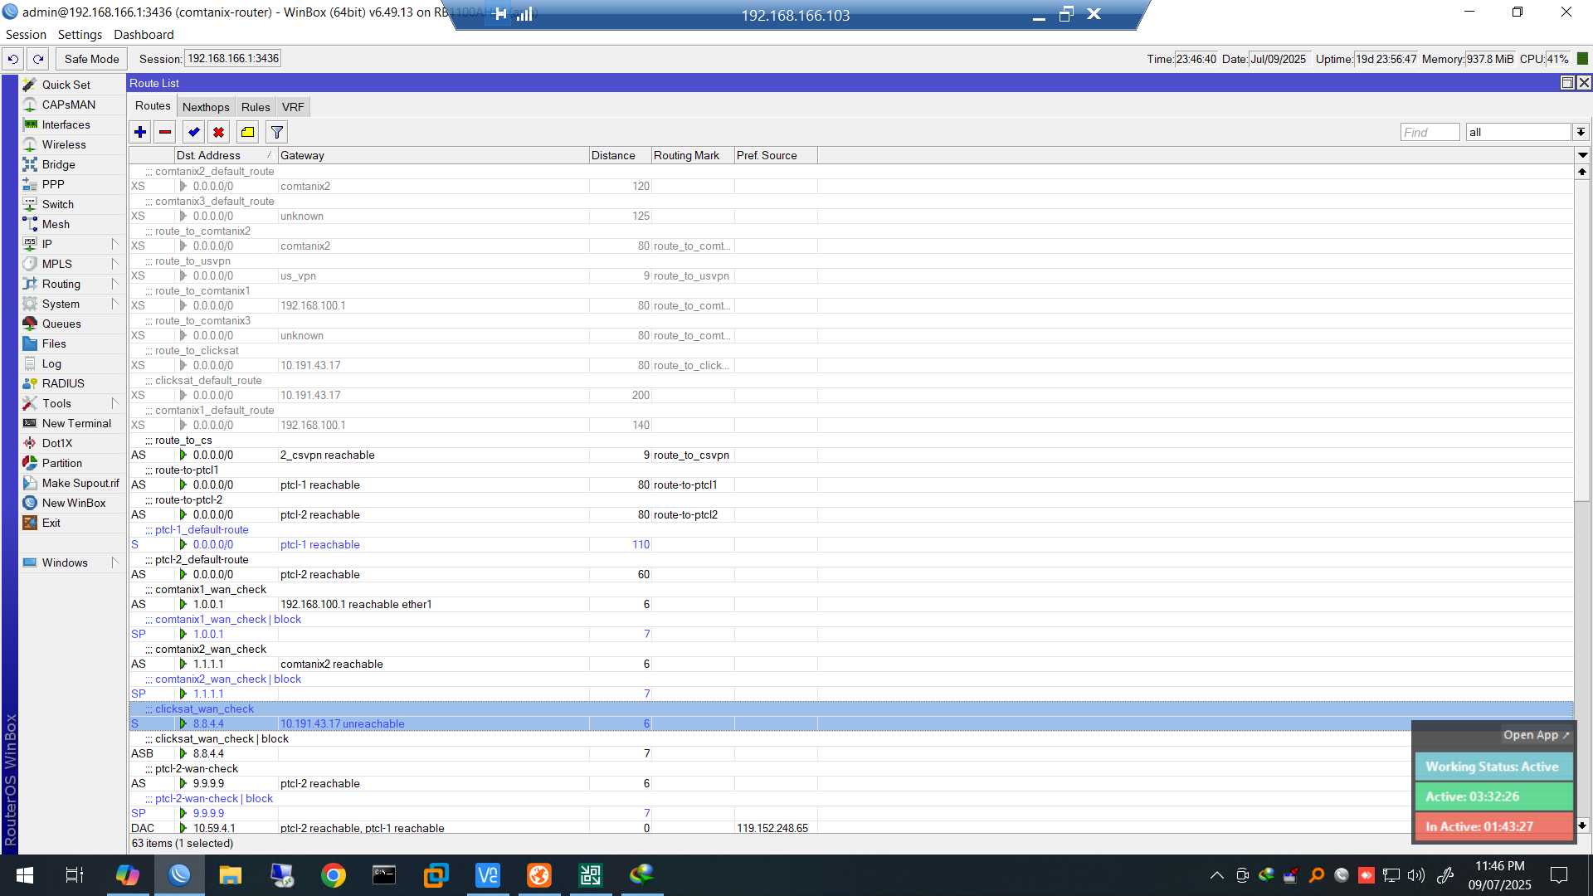
Task: Click the Redo arrow icon
Action: [x=38, y=59]
